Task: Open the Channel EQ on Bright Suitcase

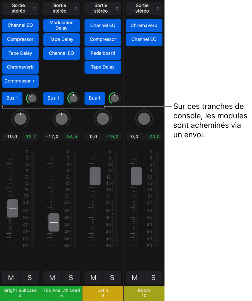Action: click(x=20, y=25)
